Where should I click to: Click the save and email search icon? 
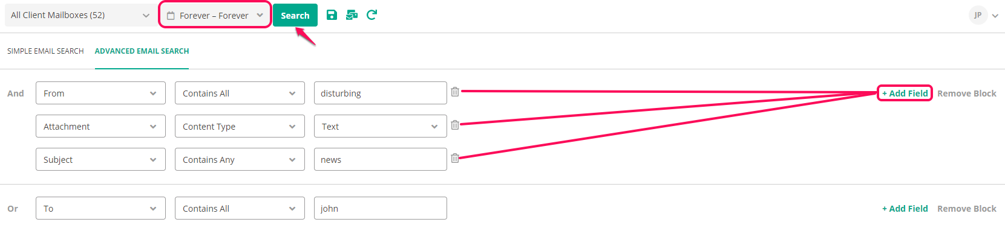352,15
